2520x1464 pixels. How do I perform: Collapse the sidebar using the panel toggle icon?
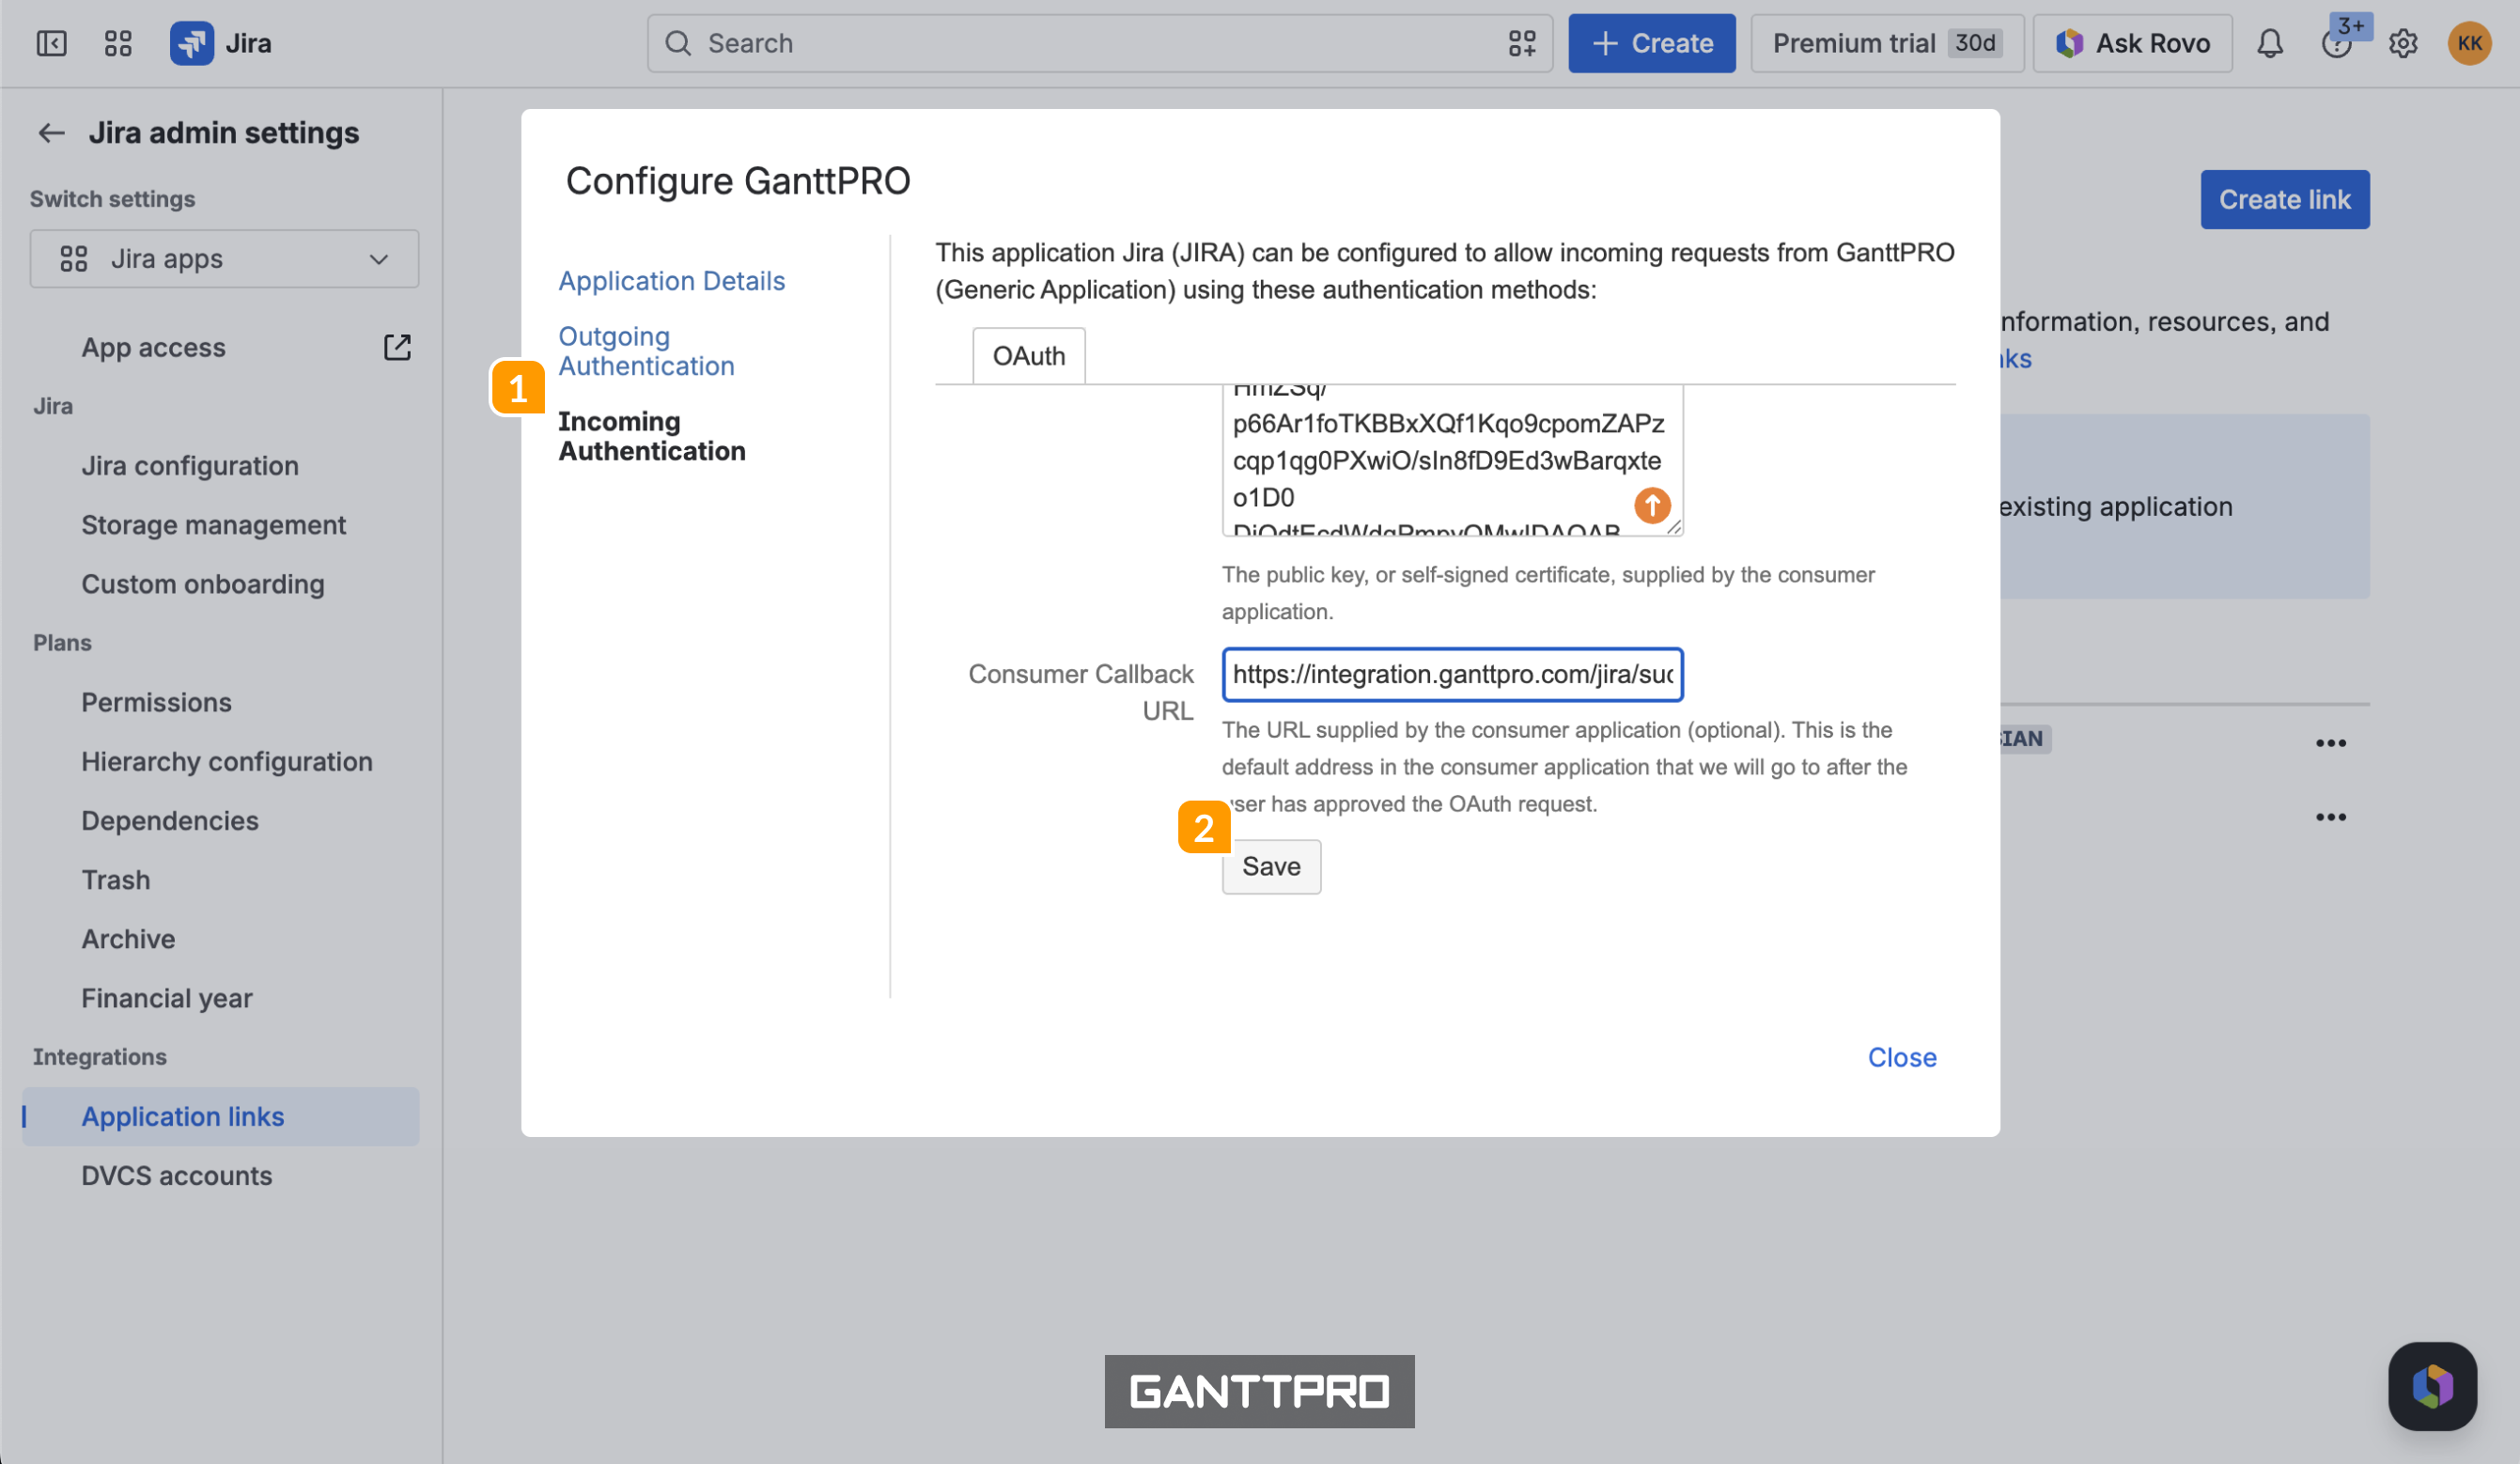pyautogui.click(x=51, y=43)
